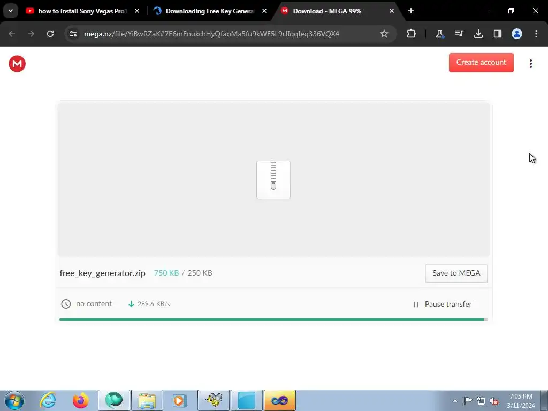Open the blue square taskbar app

click(x=247, y=400)
